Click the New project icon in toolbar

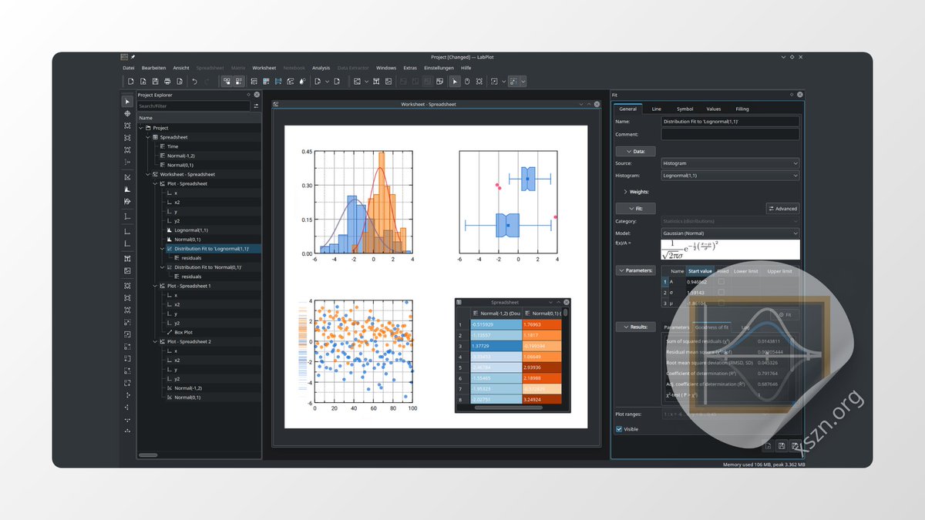(131, 81)
